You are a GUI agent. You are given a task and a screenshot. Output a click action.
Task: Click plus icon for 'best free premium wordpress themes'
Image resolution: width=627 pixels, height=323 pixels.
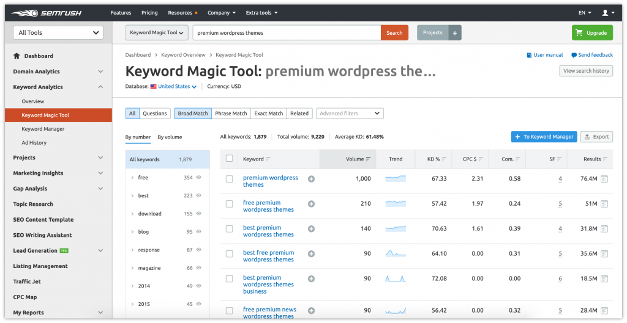tap(311, 253)
